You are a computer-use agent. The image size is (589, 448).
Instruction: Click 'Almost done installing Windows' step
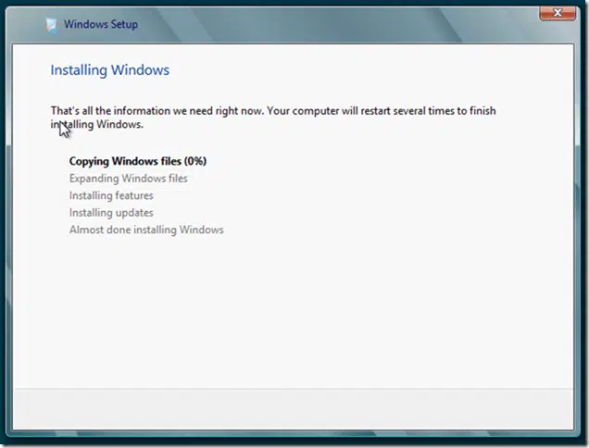(146, 230)
